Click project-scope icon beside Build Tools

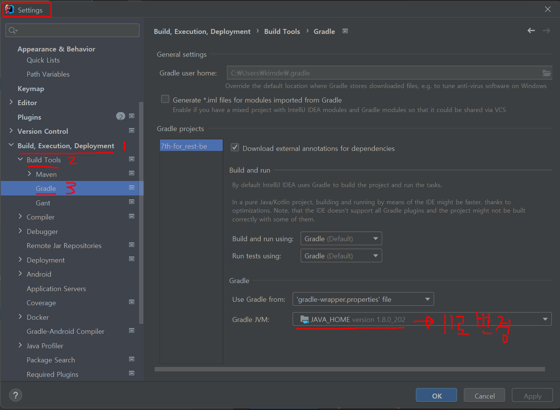coord(132,159)
